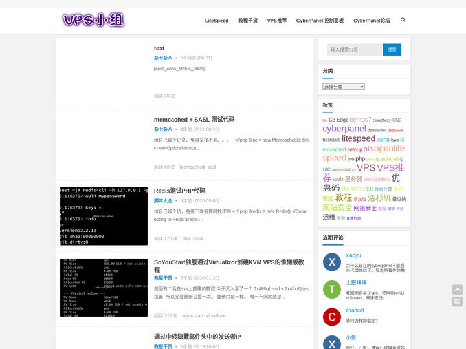Select the ols tag in tag cloud
This screenshot has height=349, width=466.
pyautogui.click(x=368, y=149)
